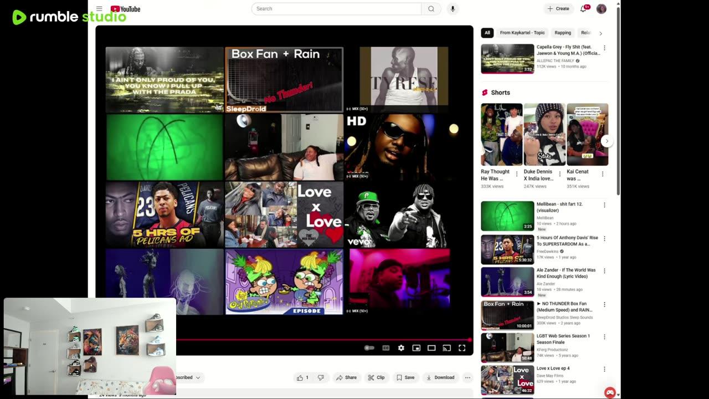This screenshot has width=709, height=399.
Task: Open options for Mellibean video
Action: pos(604,205)
